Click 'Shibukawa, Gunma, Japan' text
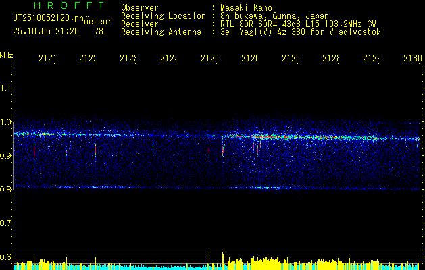Viewport: 425px width, 270px height. (274, 16)
